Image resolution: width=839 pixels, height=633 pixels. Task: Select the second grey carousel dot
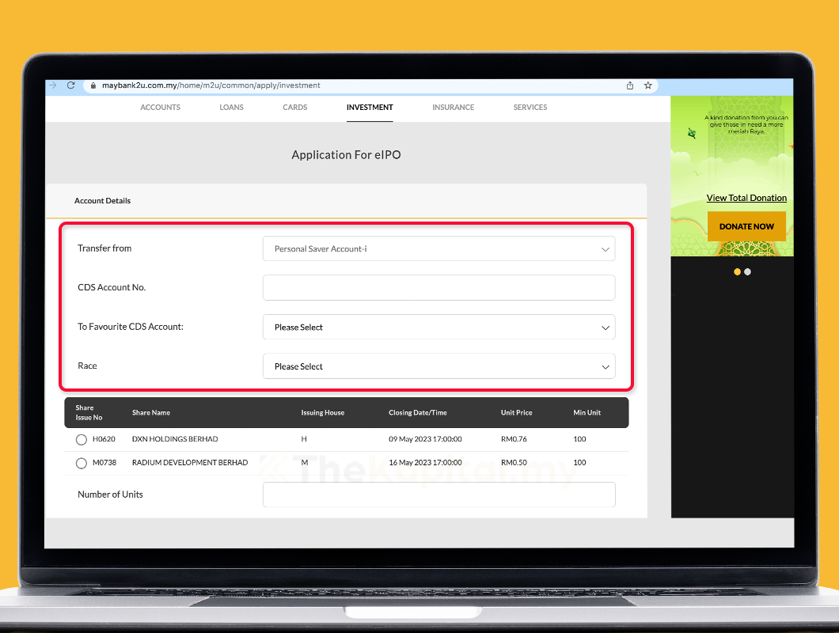pyautogui.click(x=748, y=271)
